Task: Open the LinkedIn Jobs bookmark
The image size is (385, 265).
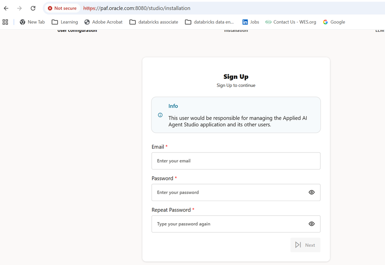Action: pyautogui.click(x=251, y=22)
